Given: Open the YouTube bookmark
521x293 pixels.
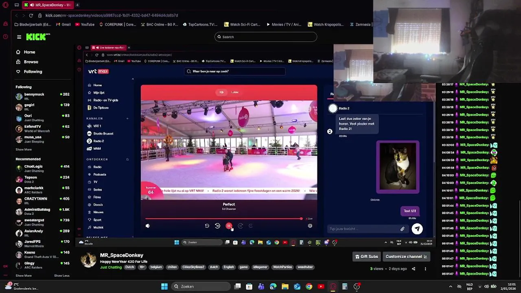Looking at the screenshot, I should (84, 24).
